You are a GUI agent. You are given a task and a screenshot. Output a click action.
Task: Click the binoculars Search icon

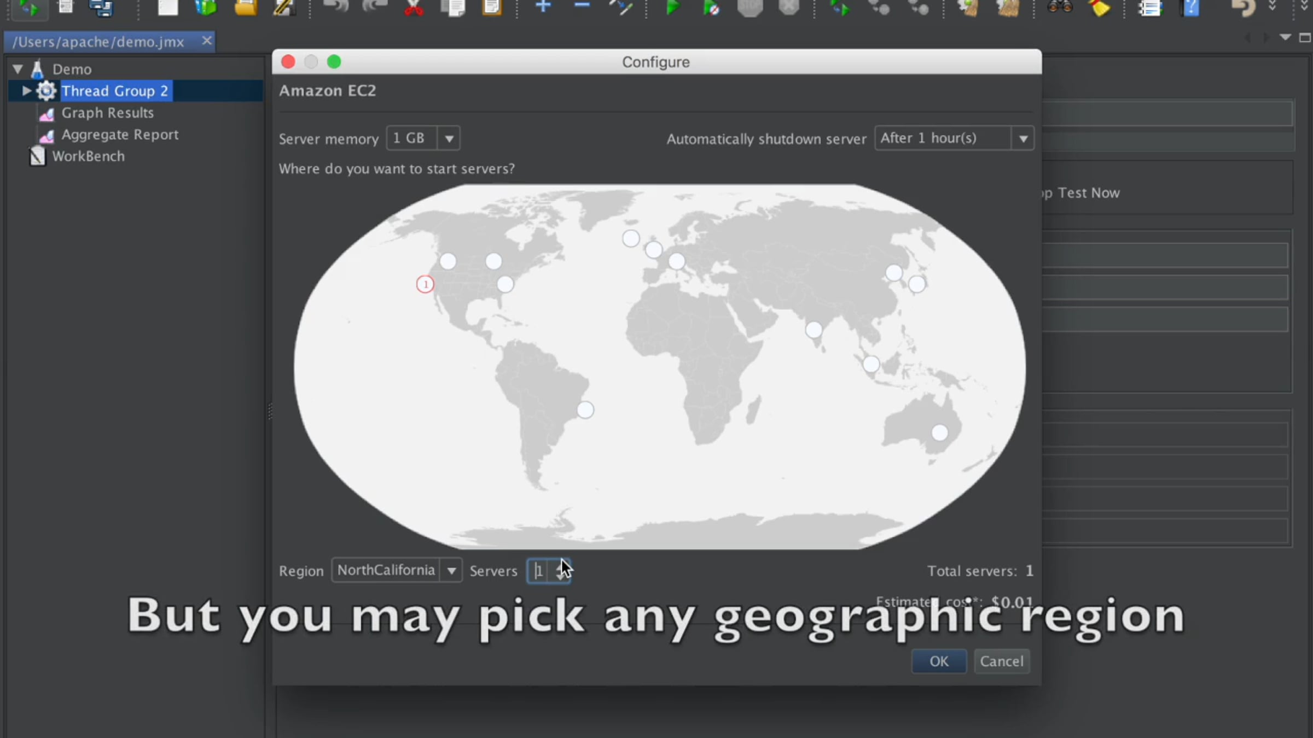pos(1060,7)
